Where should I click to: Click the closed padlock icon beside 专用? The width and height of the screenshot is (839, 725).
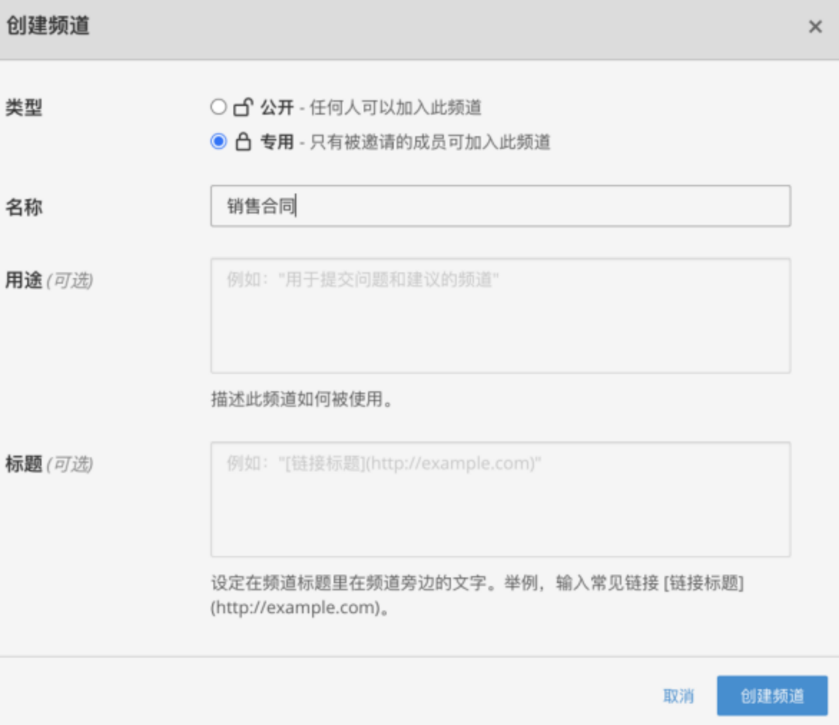[243, 141]
